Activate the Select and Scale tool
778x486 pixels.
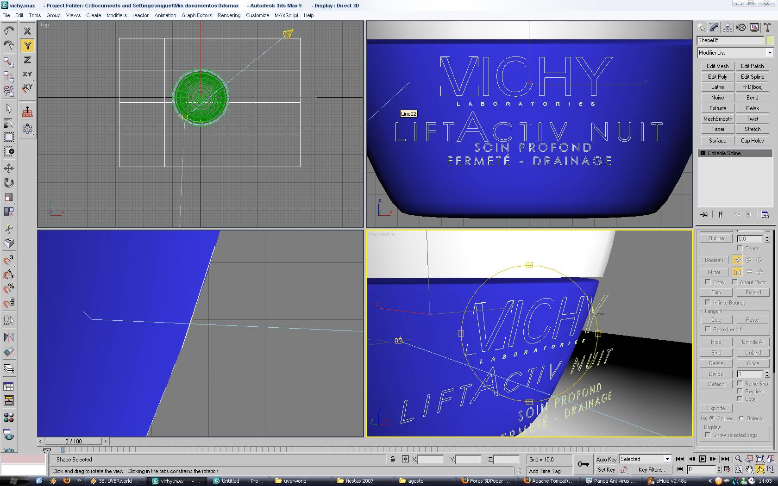[9, 198]
